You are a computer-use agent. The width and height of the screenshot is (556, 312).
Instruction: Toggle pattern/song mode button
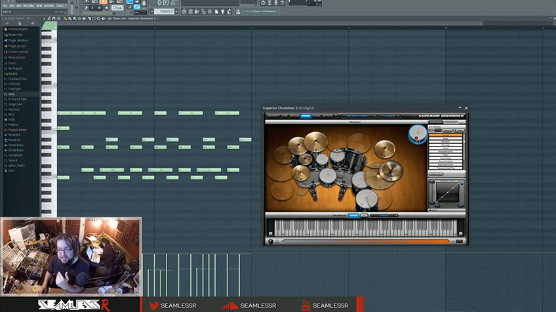point(86,8)
